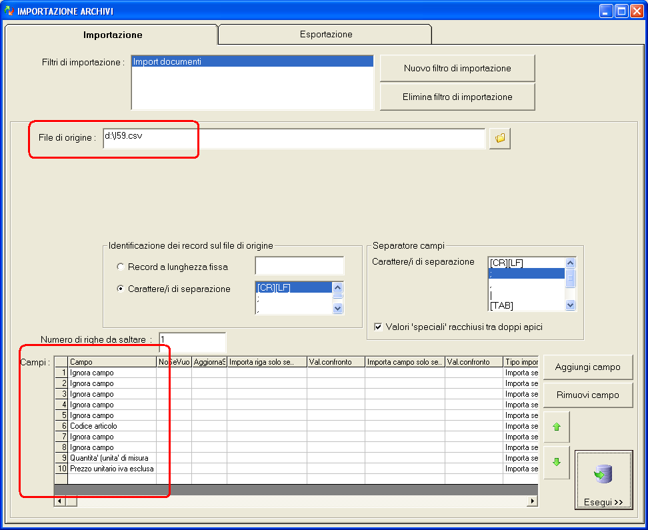Click the app icon in the title bar
Screen dimensions: 648x530
[x=9, y=11]
